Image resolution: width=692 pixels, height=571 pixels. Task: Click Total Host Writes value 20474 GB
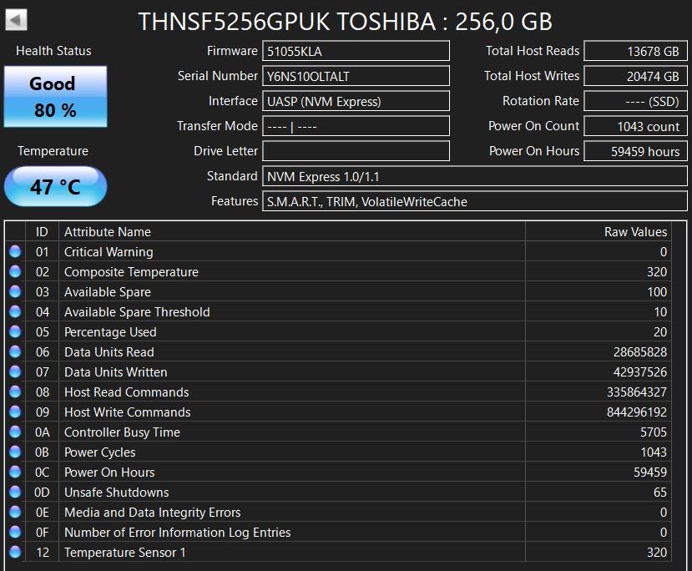(635, 76)
